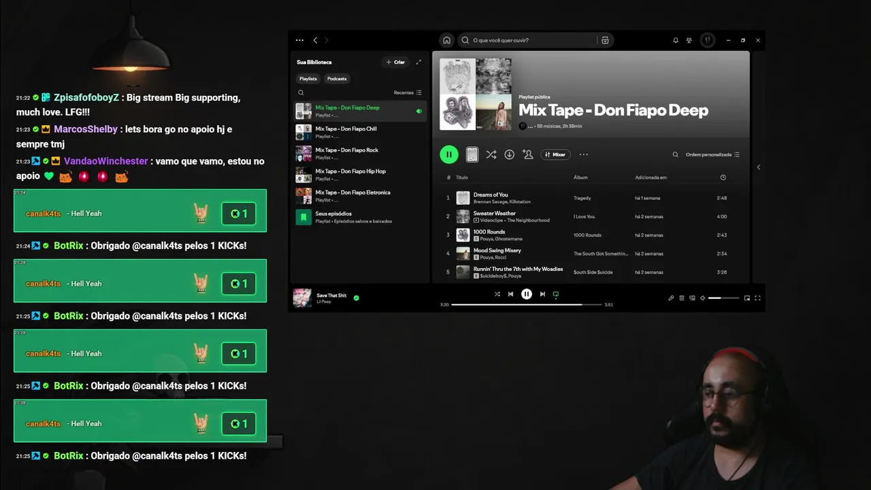Click the Save That Shit cover art
This screenshot has width=871, height=490.
click(x=302, y=298)
